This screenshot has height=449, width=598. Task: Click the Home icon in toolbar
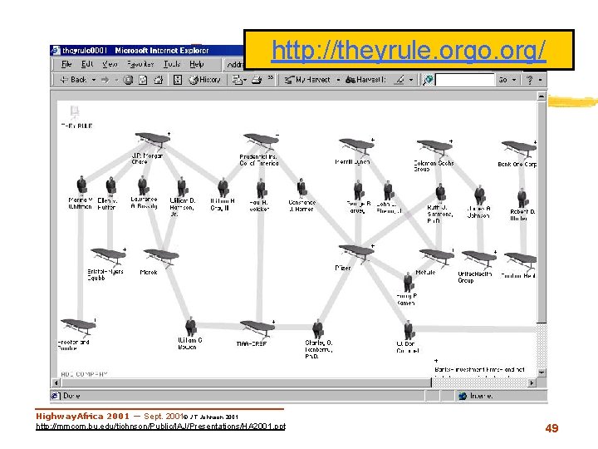tap(159, 80)
